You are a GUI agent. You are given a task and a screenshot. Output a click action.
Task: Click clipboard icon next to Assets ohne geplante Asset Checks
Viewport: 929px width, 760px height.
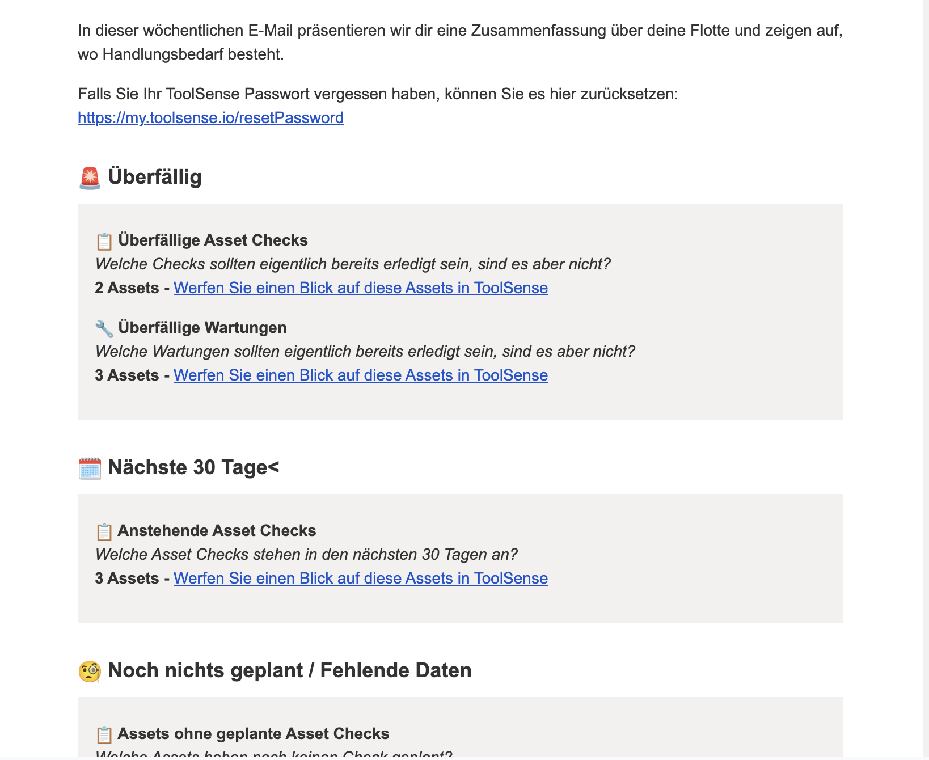pyautogui.click(x=104, y=734)
